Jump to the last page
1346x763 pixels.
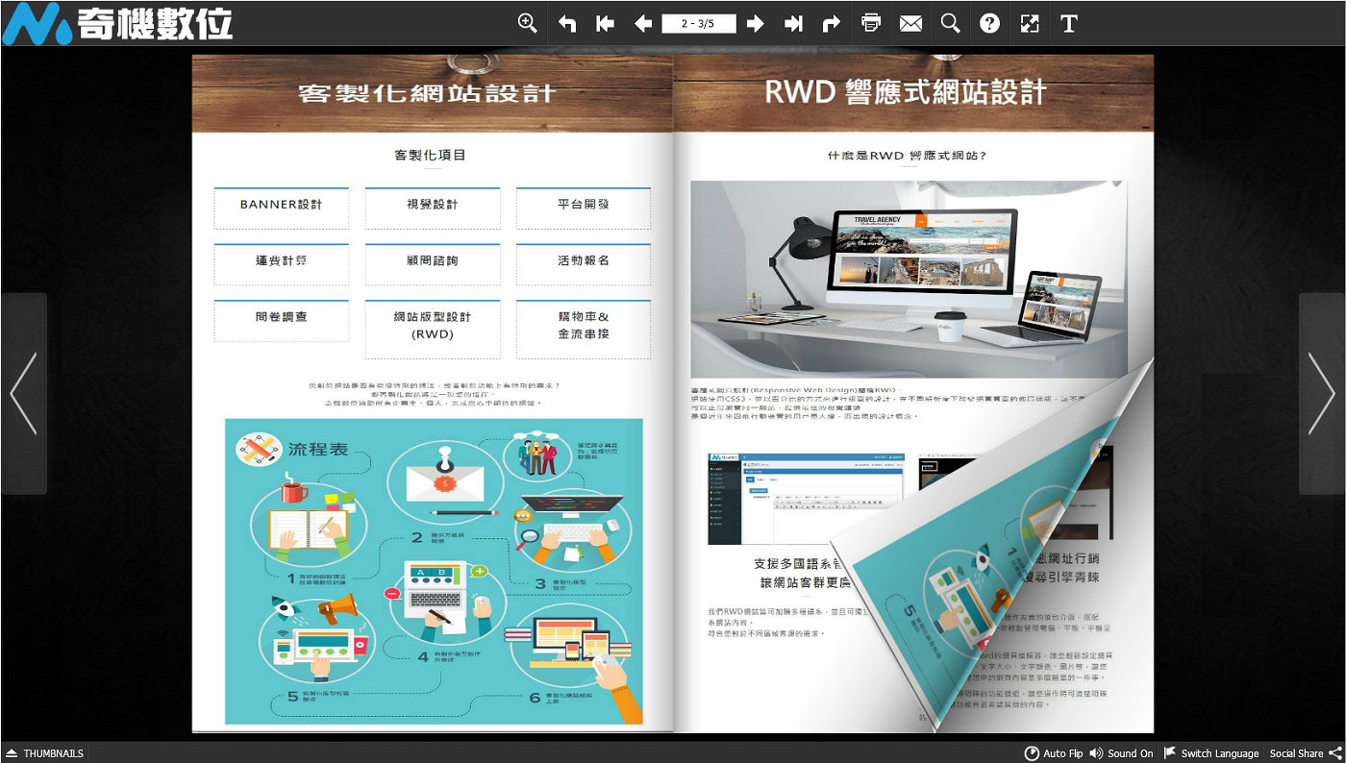point(793,23)
